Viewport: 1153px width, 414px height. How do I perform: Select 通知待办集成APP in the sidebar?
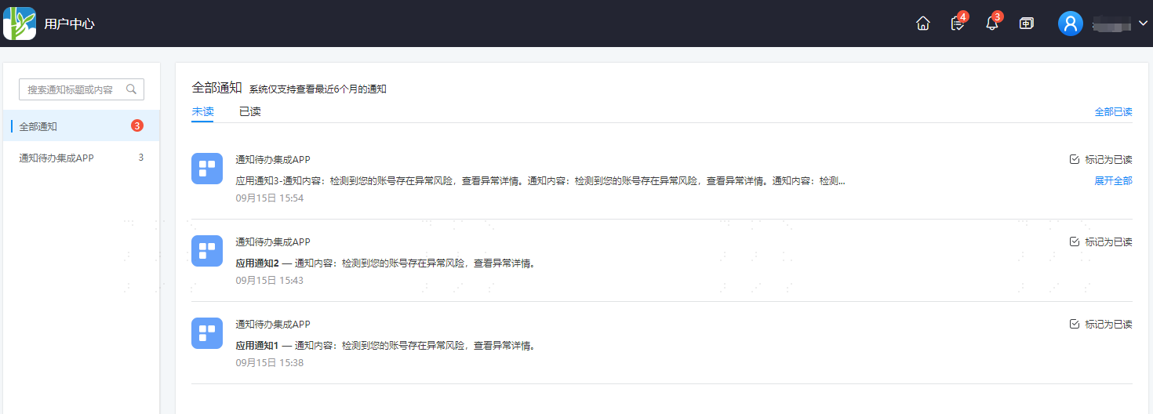point(82,158)
